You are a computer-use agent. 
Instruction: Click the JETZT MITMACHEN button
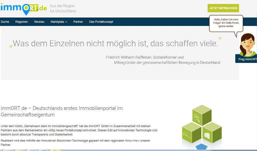pos(223,8)
